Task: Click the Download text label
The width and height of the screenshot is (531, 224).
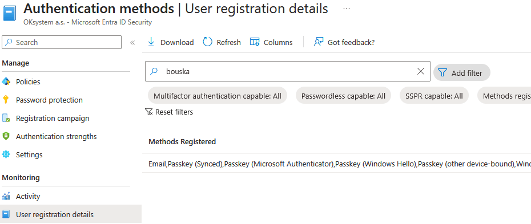Action: [x=177, y=43]
